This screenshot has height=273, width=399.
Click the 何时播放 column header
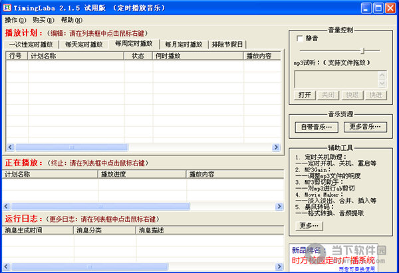(x=198, y=56)
